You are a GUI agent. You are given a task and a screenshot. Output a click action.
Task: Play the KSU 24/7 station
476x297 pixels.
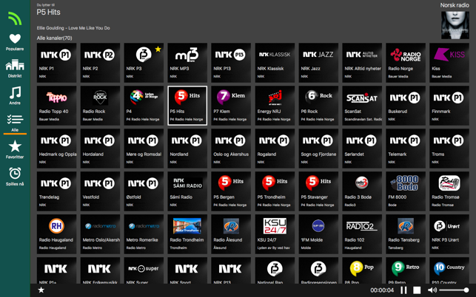[275, 234]
